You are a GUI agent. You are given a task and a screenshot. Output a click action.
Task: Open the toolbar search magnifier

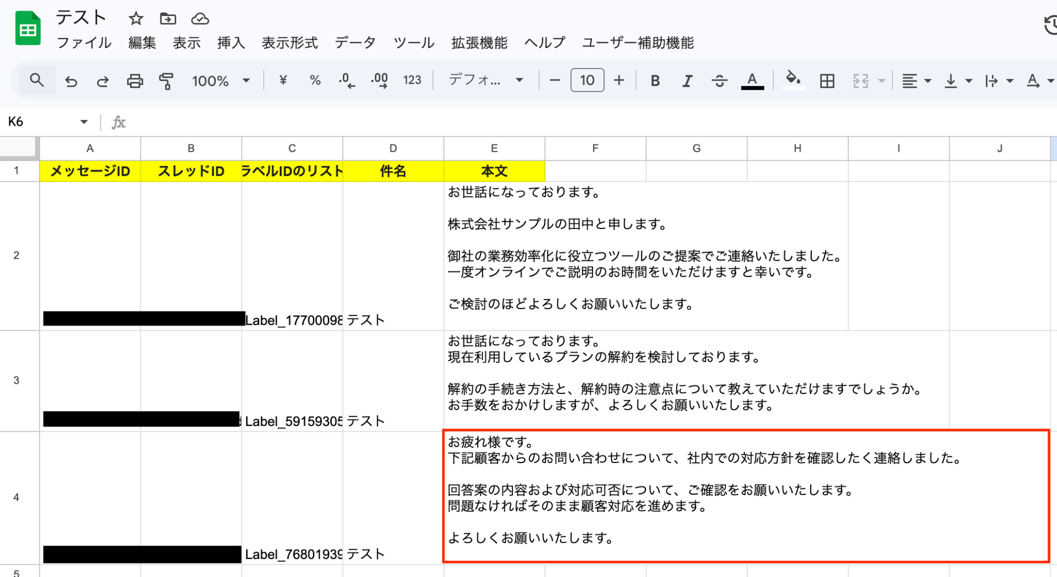click(37, 80)
